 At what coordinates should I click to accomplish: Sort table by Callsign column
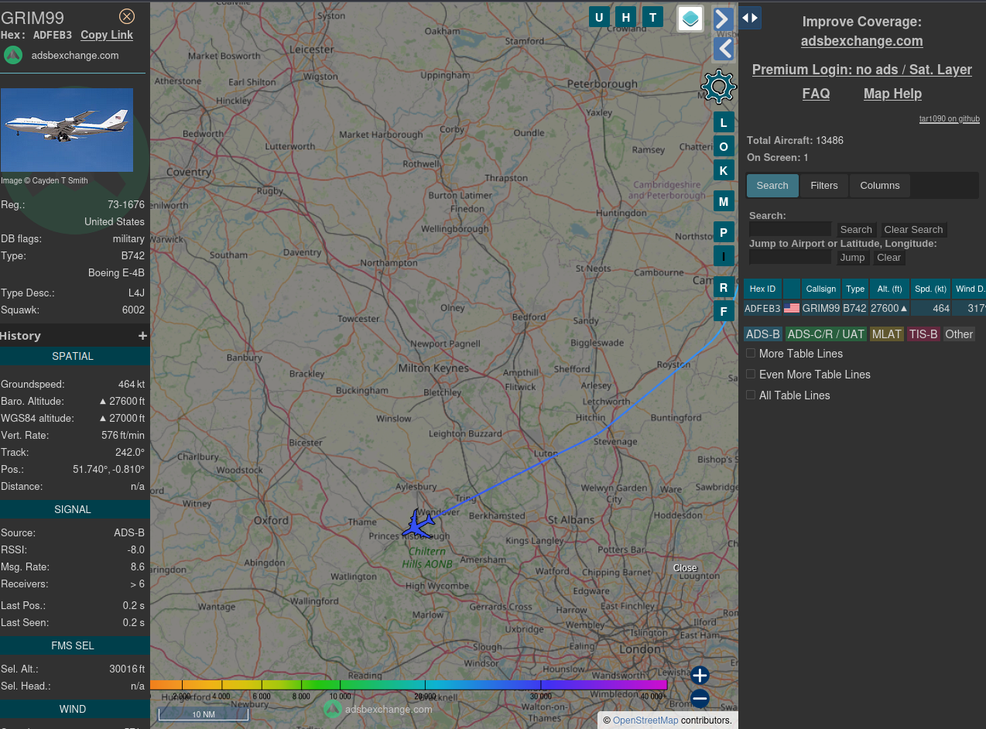[821, 289]
